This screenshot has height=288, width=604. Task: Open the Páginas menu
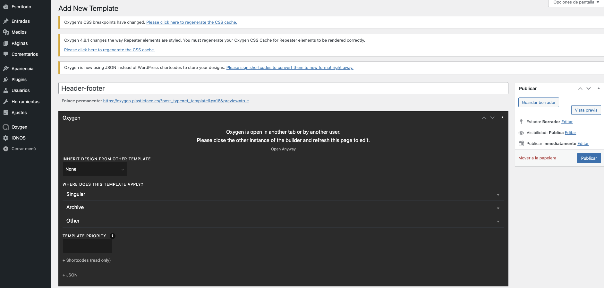(x=20, y=43)
